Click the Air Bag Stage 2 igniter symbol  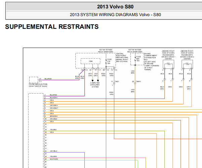pyautogui.click(x=187, y=64)
